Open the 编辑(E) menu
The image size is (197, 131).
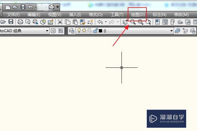click(34, 15)
